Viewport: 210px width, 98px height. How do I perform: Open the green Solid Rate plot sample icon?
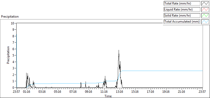tap(205, 16)
